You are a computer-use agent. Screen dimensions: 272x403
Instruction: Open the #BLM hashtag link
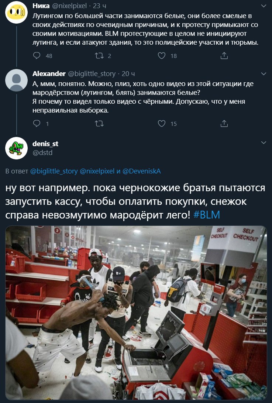206,215
